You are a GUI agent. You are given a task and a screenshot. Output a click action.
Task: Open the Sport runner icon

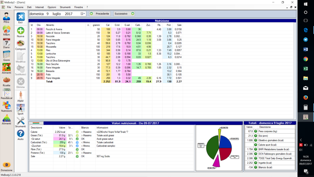coord(21,108)
